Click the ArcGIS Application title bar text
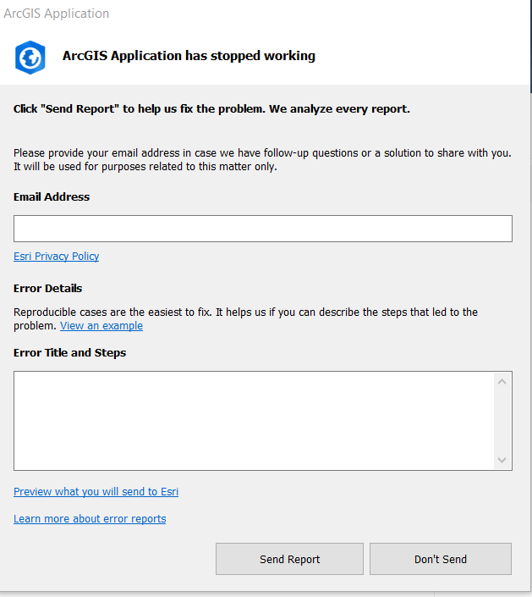The width and height of the screenshot is (532, 597). click(57, 14)
